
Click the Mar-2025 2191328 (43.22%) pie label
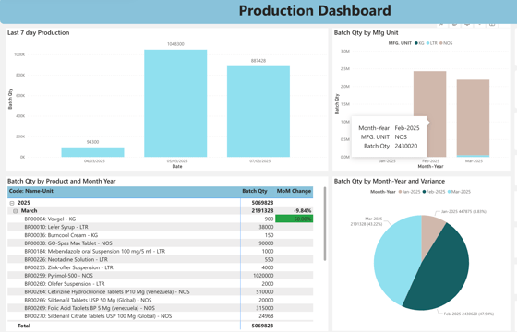click(x=367, y=221)
